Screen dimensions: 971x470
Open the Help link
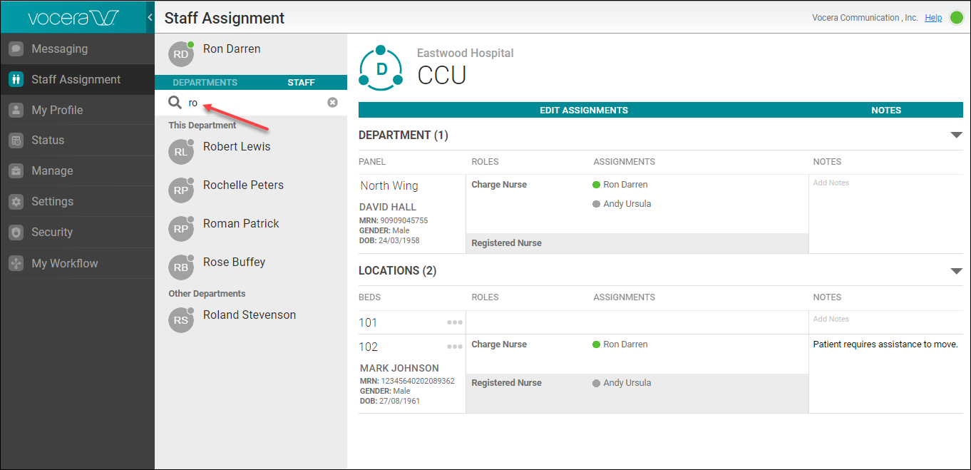pos(933,18)
